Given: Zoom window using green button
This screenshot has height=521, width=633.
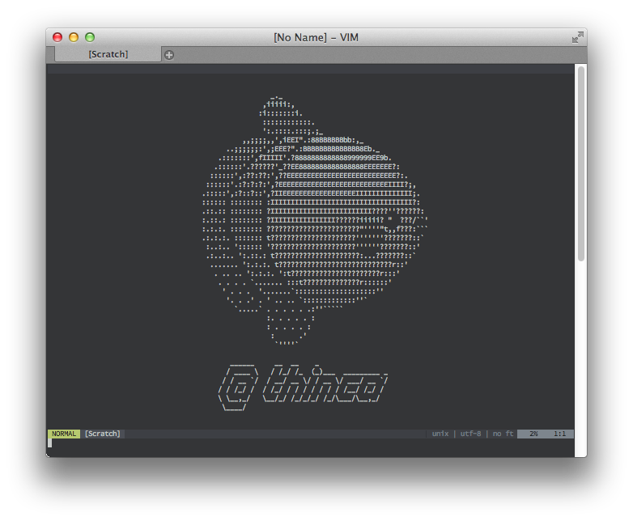Looking at the screenshot, I should pos(90,37).
